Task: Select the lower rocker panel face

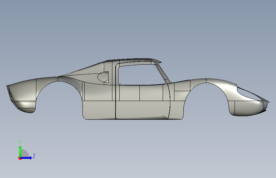Action: pyautogui.click(x=142, y=110)
